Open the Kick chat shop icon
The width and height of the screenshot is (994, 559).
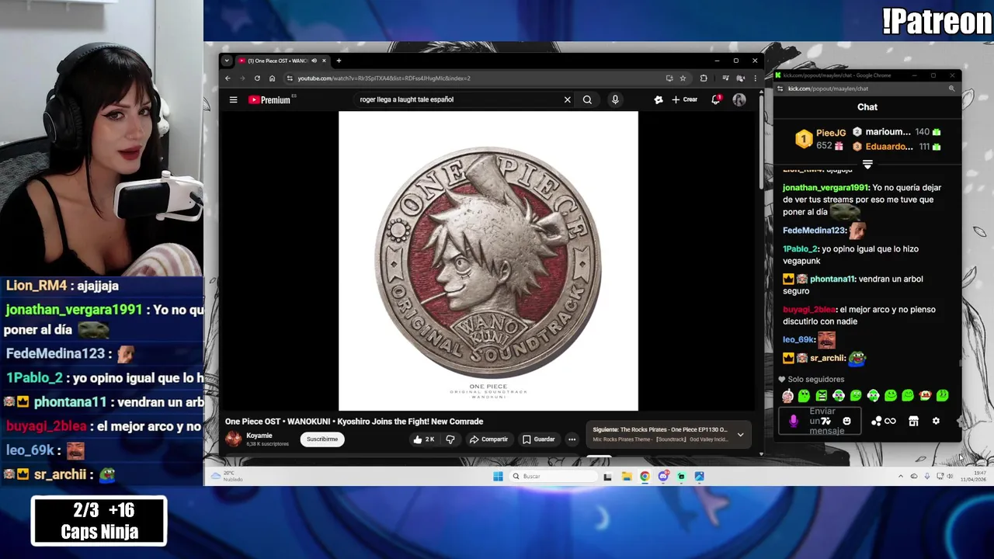tap(913, 421)
